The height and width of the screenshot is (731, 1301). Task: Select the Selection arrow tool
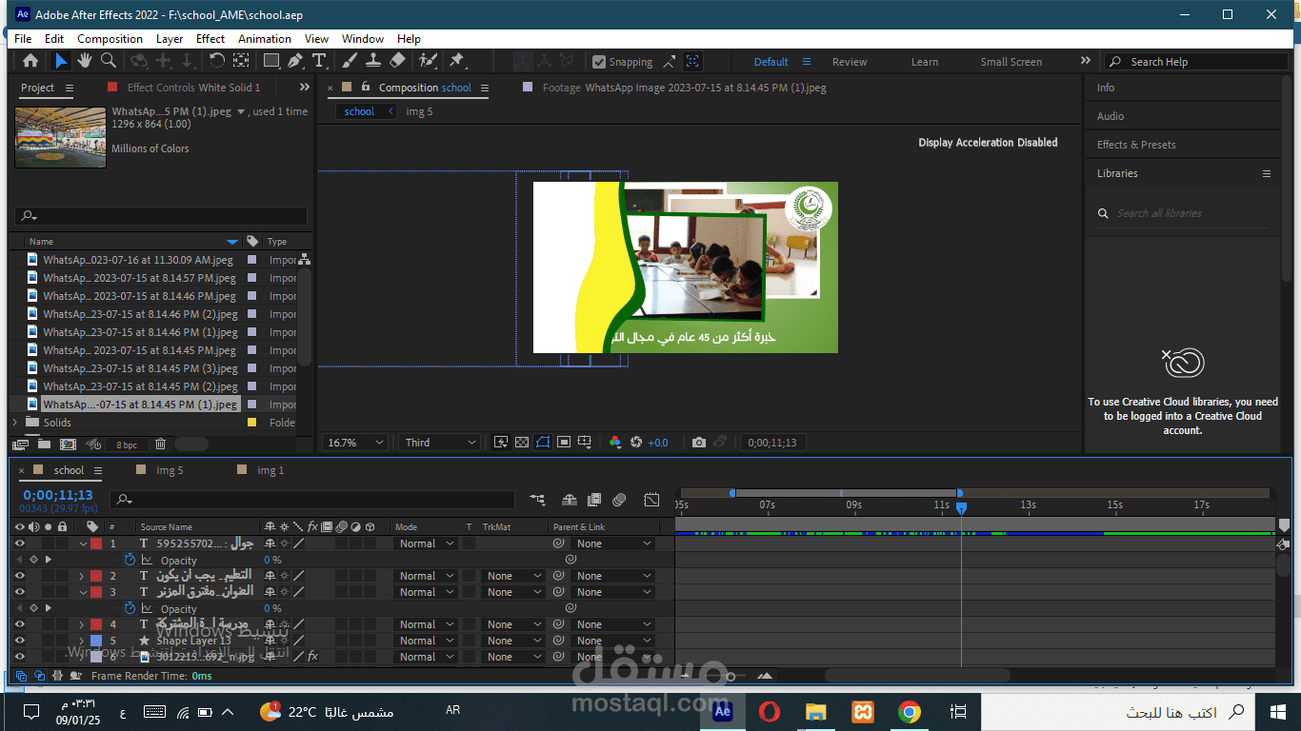[x=61, y=61]
